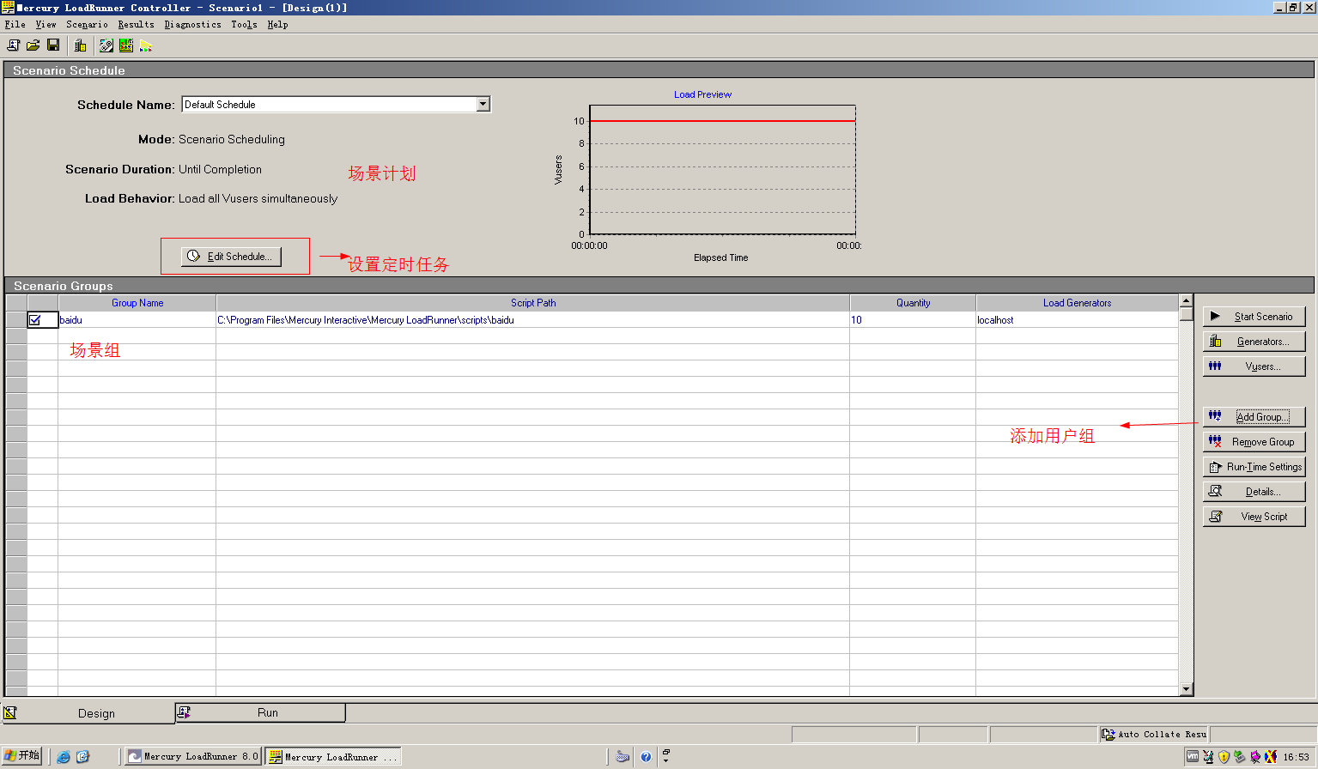Click the Load Preview graph area
Screen dimensions: 1318x769
pos(723,170)
